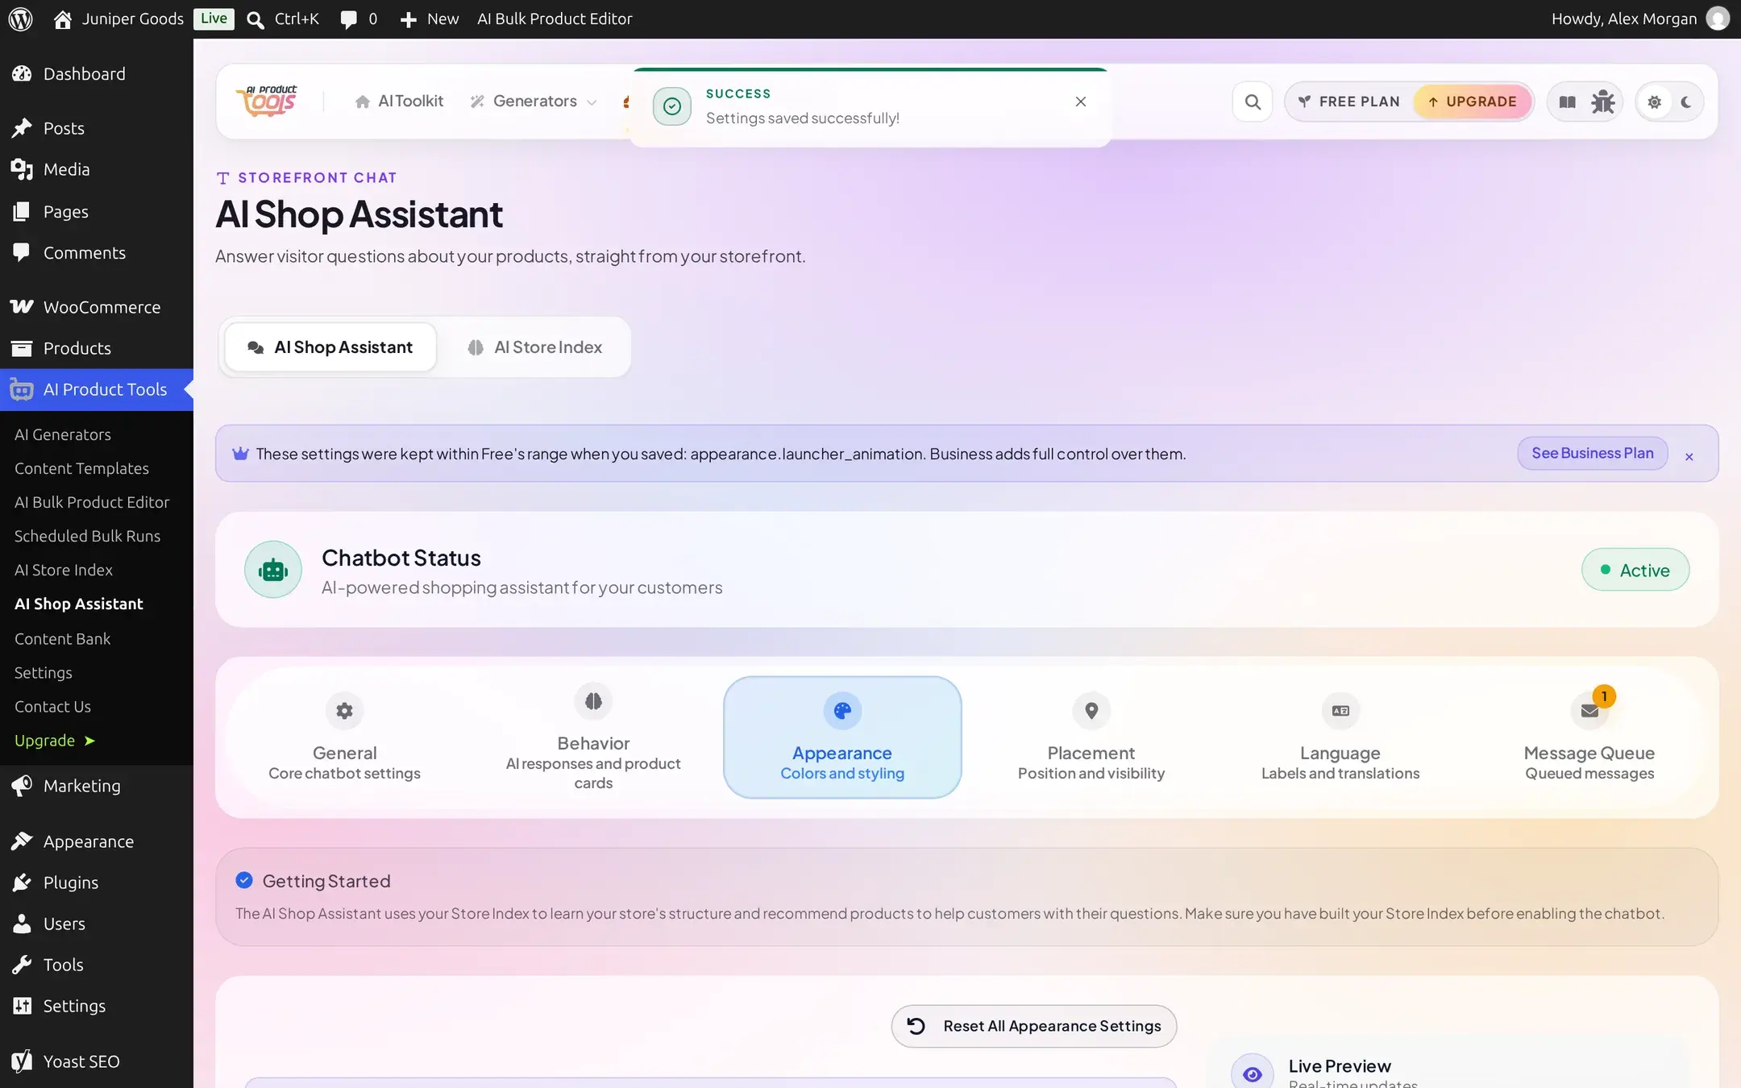Open Yoast SEO in the sidebar
This screenshot has height=1088, width=1741.
(97, 1061)
